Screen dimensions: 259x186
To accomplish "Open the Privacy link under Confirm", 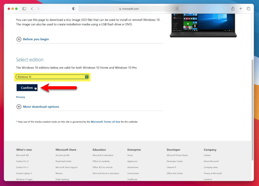I will point(20,97).
